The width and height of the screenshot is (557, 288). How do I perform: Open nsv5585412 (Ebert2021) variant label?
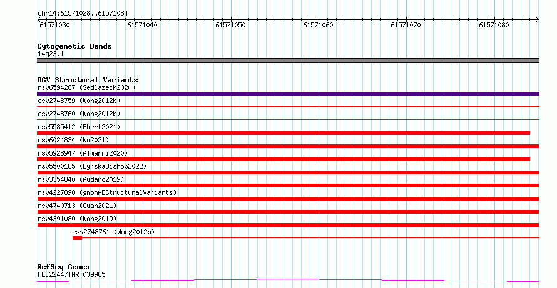click(x=79, y=127)
